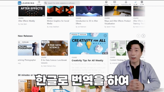This screenshot has width=164, height=92.
Task: Click the LinkedIn Learning logo
Action: pos(26,3)
